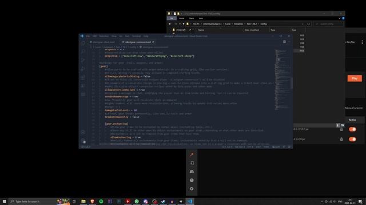Image resolution: width=366 pixels, height=205 pixels.
Task: Expand the File Explorer ribbon chevron
Action: point(339,18)
